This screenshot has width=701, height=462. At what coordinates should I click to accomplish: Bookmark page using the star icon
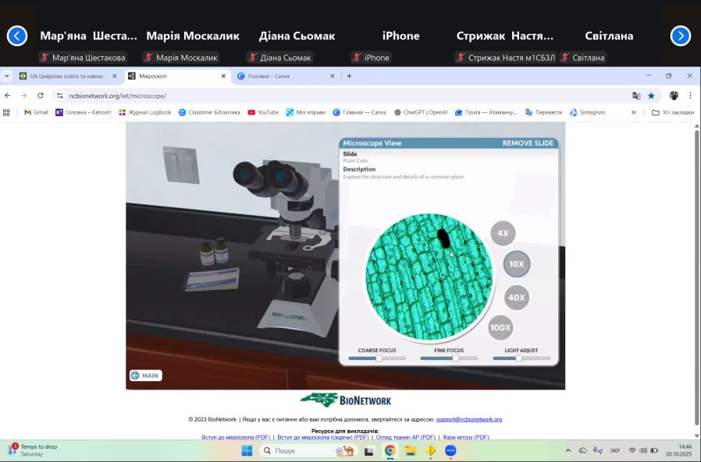[x=651, y=96]
